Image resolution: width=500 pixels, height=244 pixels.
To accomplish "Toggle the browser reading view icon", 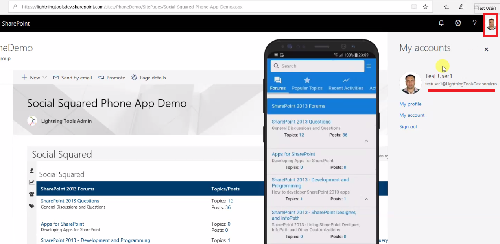I will click(414, 7).
